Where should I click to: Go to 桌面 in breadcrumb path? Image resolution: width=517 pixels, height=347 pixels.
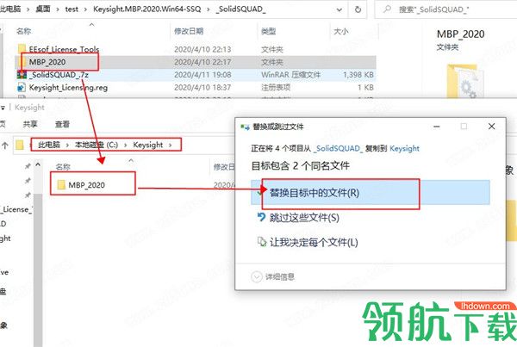pos(43,9)
